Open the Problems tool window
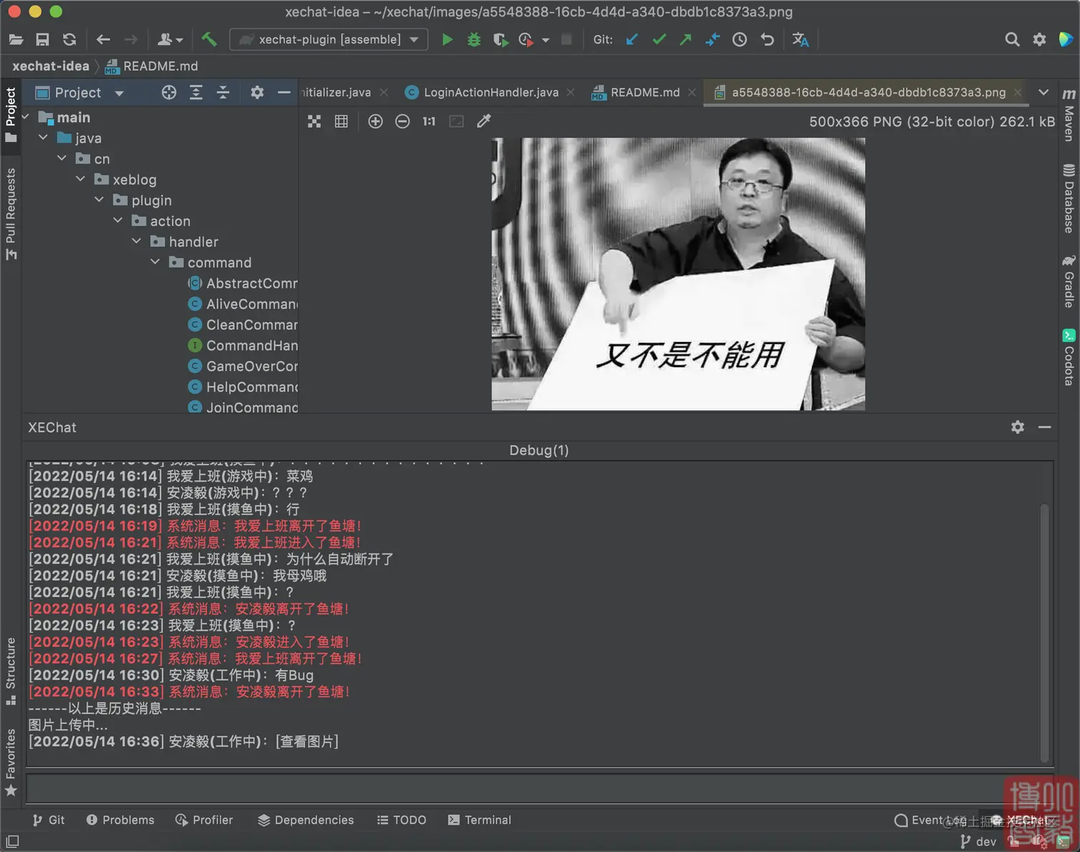Image resolution: width=1080 pixels, height=852 pixels. tap(120, 820)
